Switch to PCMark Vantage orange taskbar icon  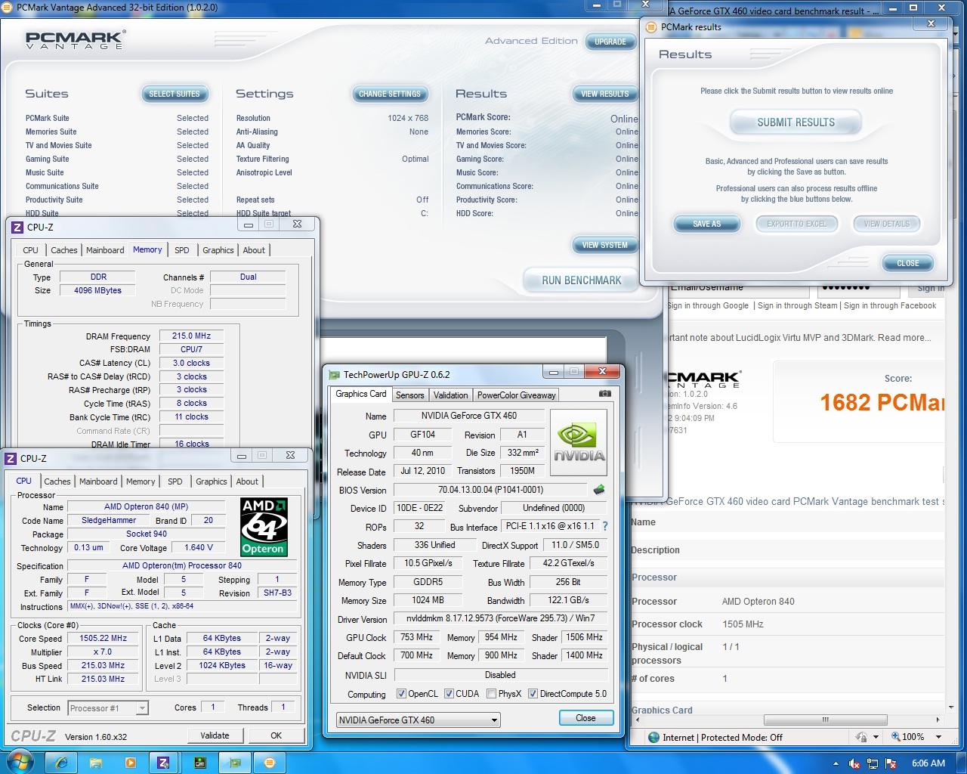(270, 763)
